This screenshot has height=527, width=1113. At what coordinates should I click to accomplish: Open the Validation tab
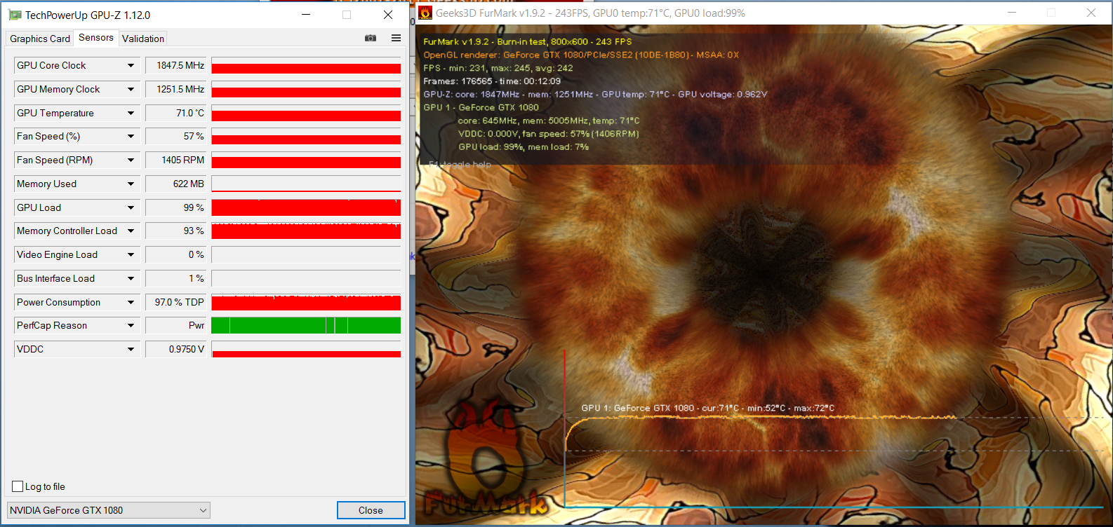[143, 39]
